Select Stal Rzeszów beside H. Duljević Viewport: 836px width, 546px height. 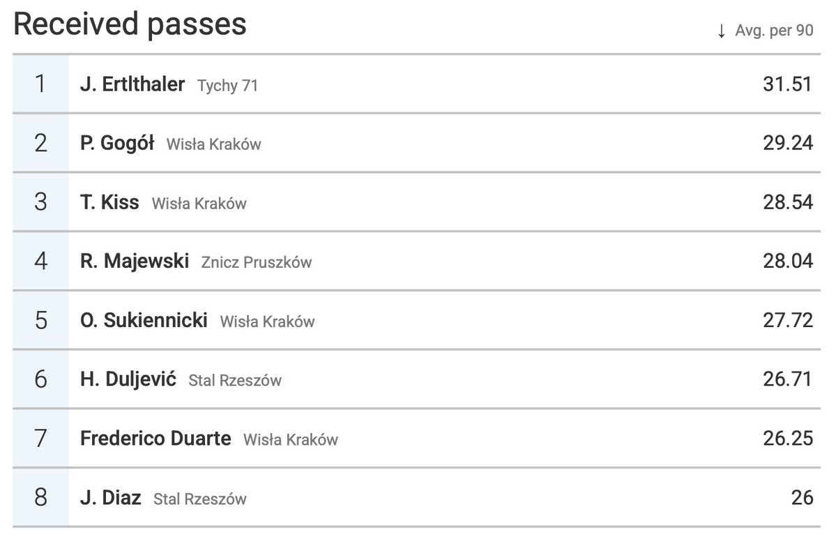[x=235, y=381]
